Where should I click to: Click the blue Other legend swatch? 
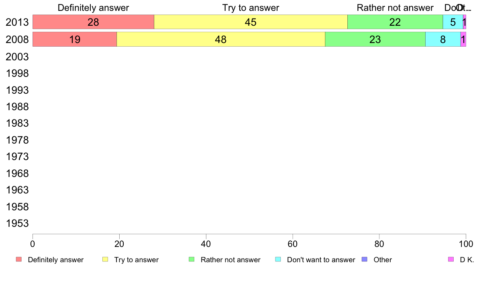tap(365, 259)
